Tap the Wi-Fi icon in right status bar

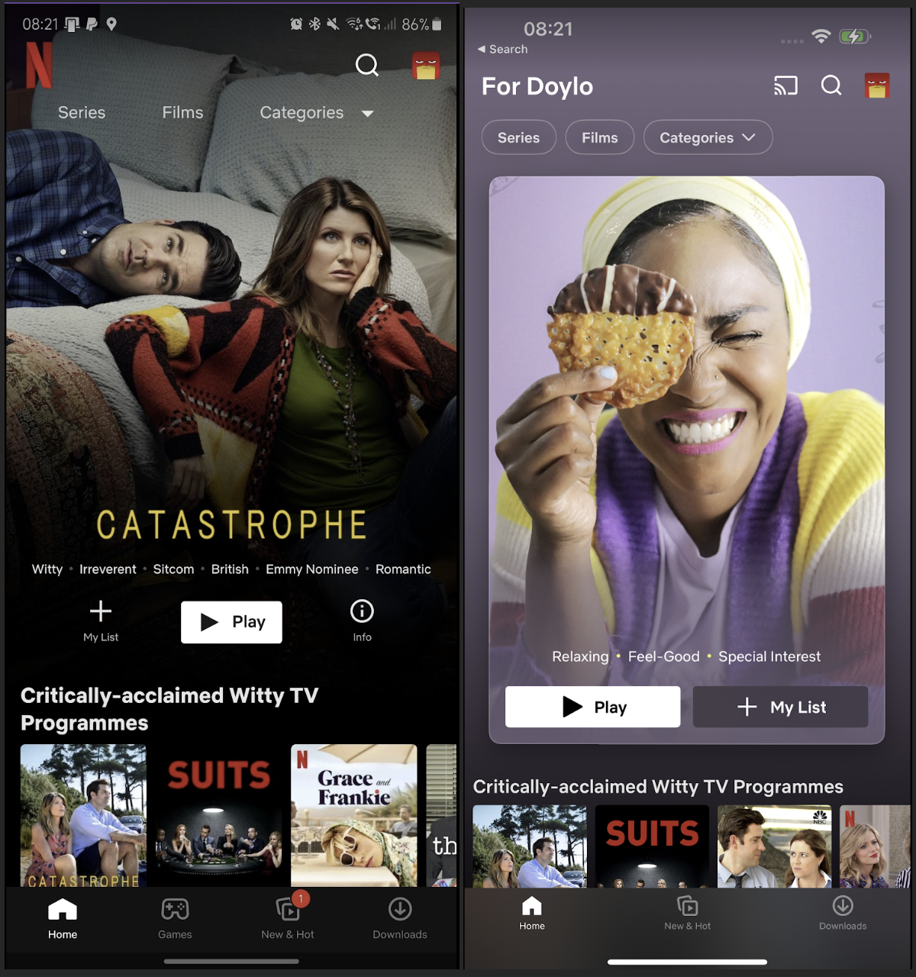click(821, 36)
